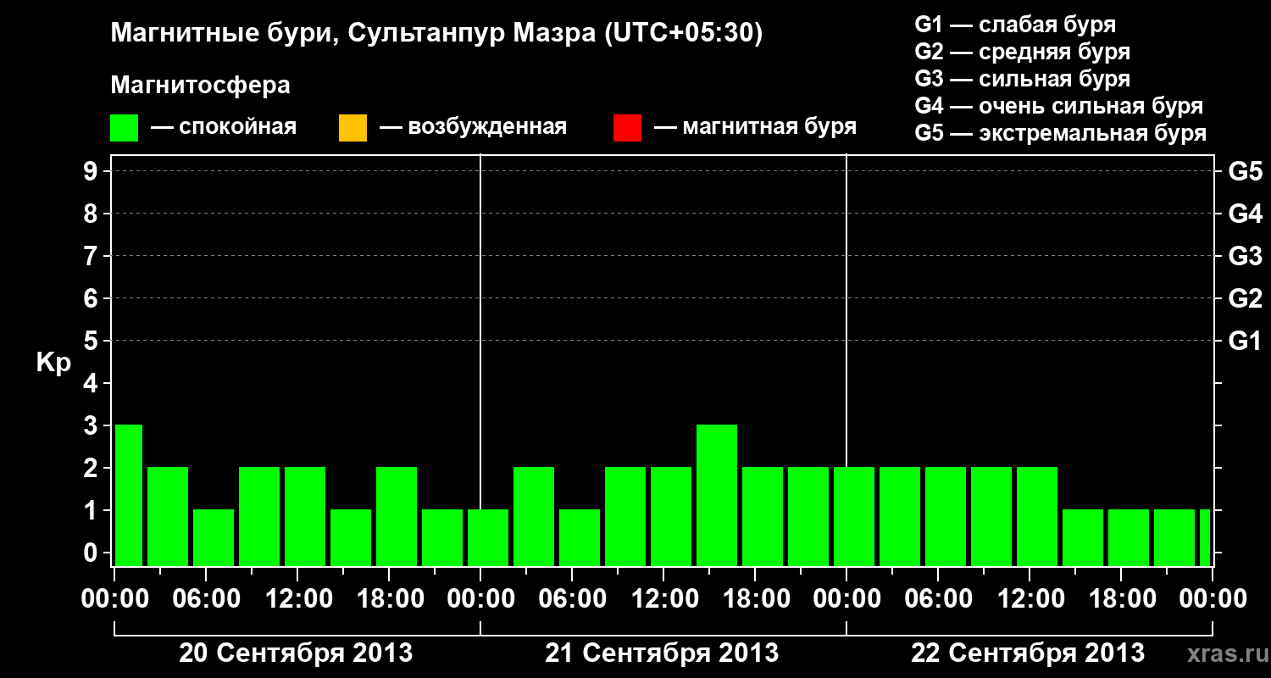Click the Kp 1 bar at 06:00 on 20 September
The image size is (1271, 678).
pyautogui.click(x=214, y=537)
